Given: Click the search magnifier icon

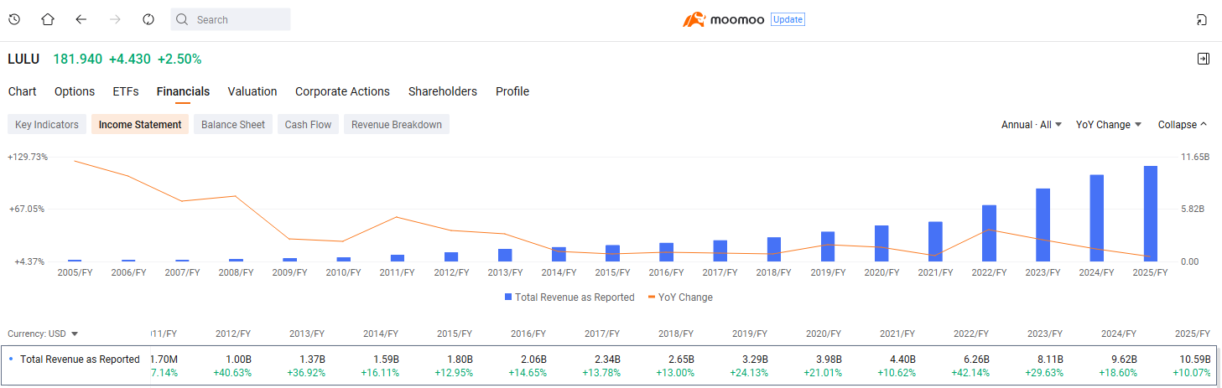Looking at the screenshot, I should click(183, 19).
